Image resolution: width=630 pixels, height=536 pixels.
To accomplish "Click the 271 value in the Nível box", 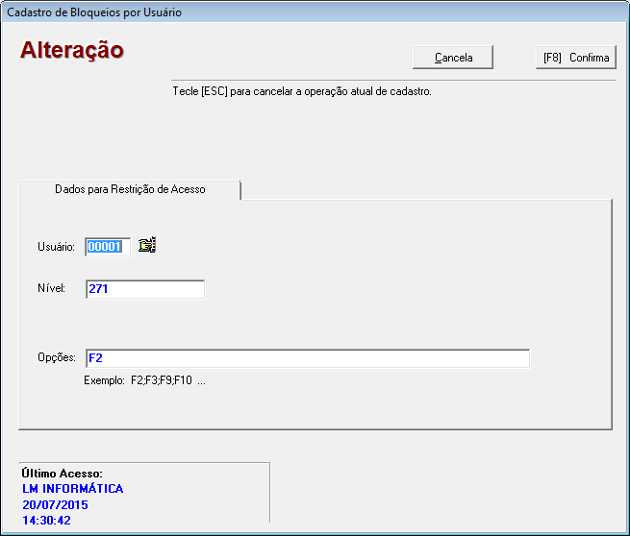I will tap(98, 289).
